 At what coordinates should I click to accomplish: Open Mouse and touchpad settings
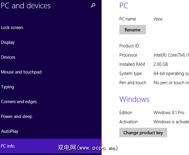point(21,72)
